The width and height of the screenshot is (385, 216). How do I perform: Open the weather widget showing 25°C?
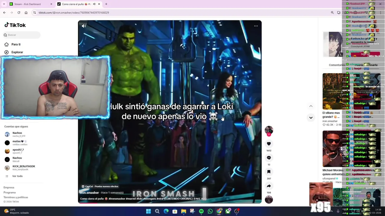coord(17,211)
